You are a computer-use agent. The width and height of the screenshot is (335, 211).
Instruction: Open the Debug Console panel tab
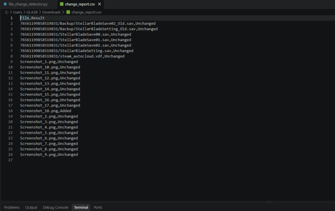(56, 207)
